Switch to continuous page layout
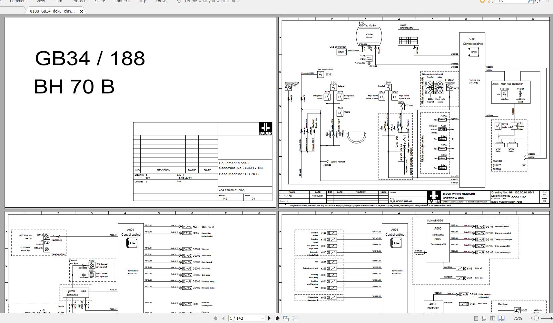 (484, 318)
